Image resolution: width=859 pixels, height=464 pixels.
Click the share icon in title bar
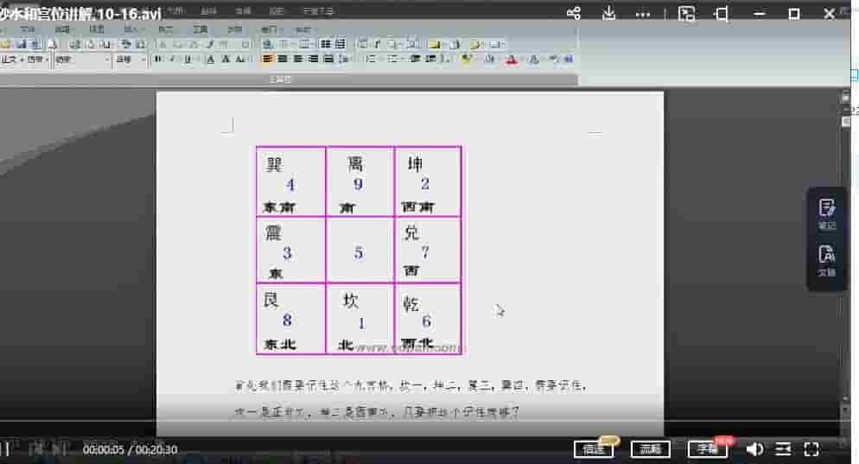(574, 14)
